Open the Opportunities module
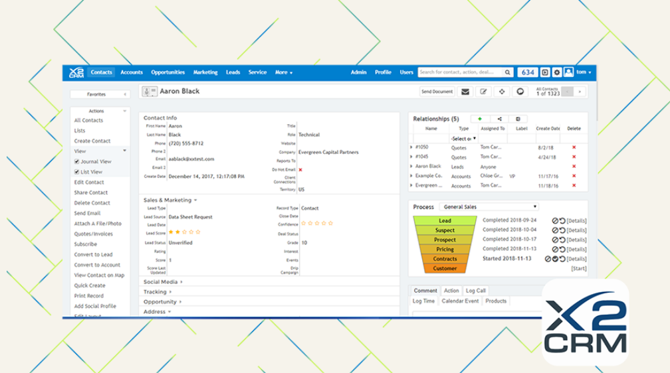Screen dimensions: 670x373 pyautogui.click(x=168, y=72)
